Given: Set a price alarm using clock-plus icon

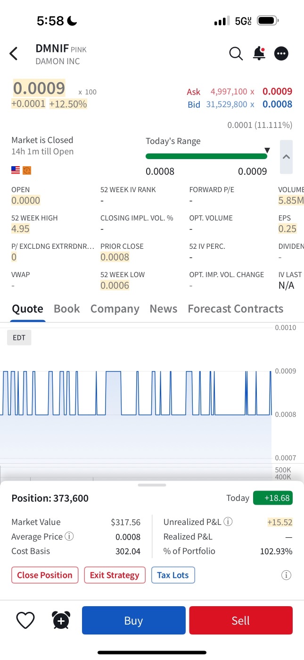Looking at the screenshot, I should coord(61,620).
